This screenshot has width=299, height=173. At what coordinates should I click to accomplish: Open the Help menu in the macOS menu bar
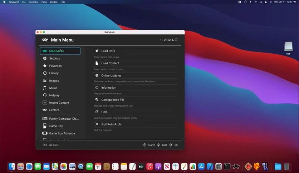63,2
